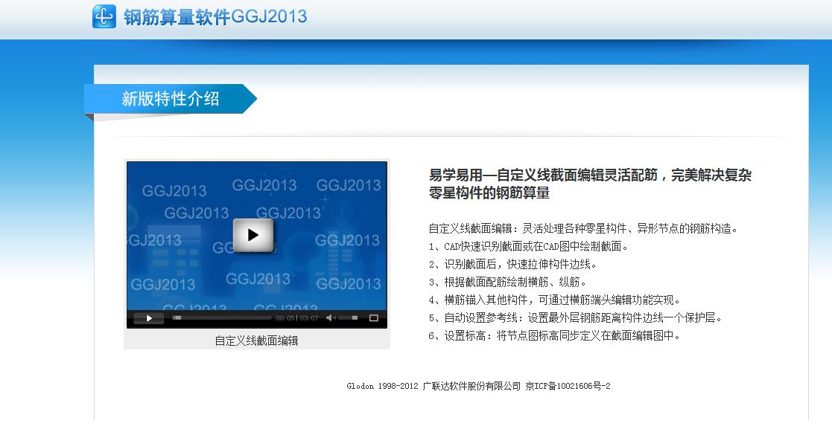The image size is (832, 432).
Task: Mute the video via speaker icon
Action: tap(331, 317)
